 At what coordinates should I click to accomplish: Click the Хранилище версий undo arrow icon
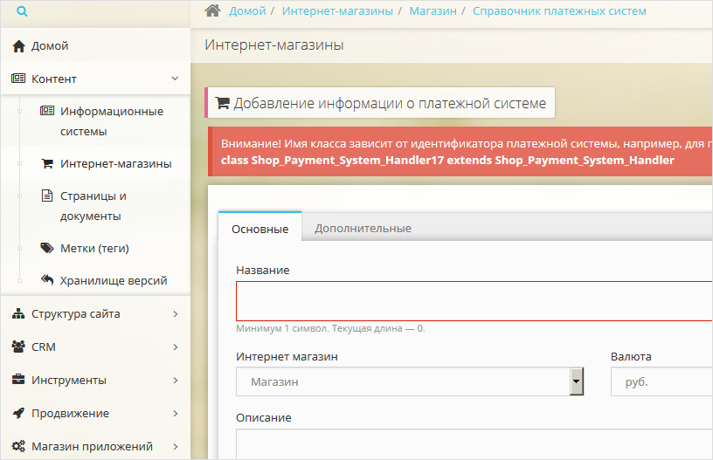[47, 280]
